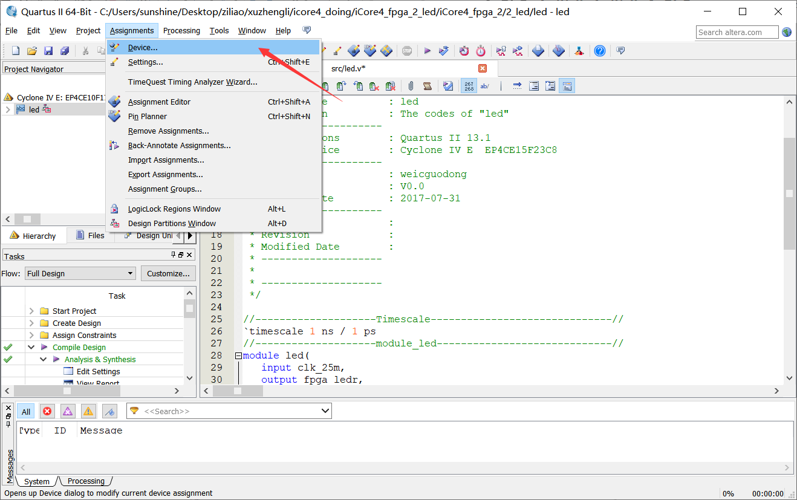Start Compilation with the purple play icon
The height and width of the screenshot is (500, 797).
[428, 51]
